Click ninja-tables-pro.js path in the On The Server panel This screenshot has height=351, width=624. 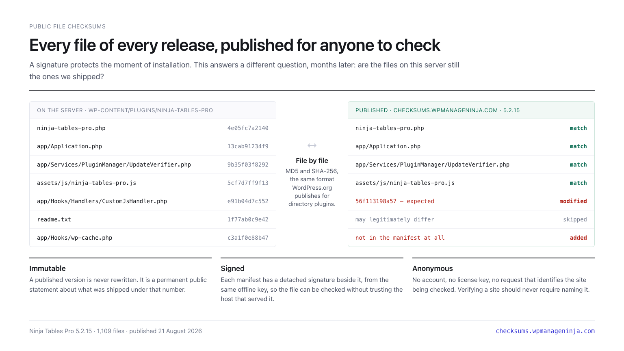click(87, 183)
